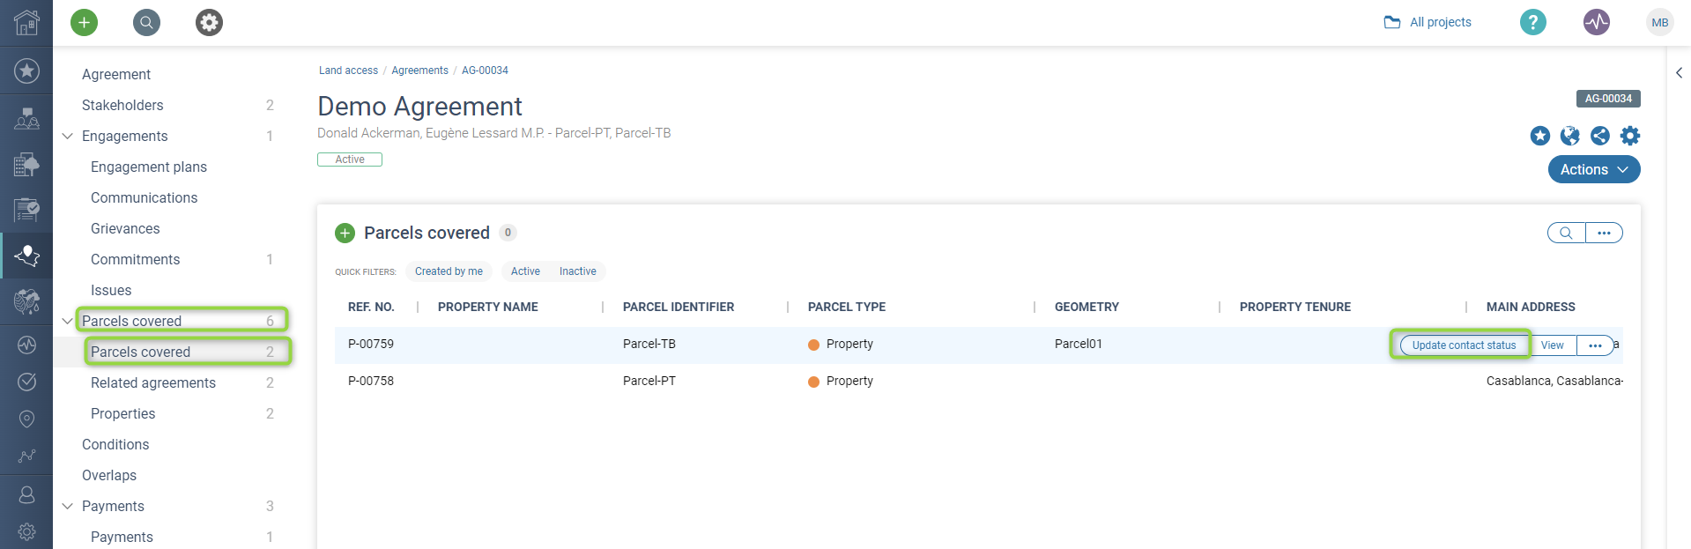Toggle the Active quick filter

525,271
